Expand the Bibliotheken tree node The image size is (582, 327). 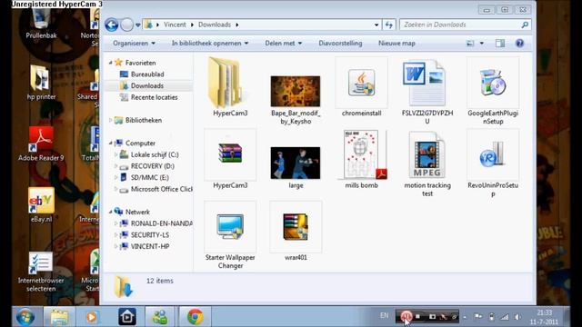pyautogui.click(x=110, y=120)
